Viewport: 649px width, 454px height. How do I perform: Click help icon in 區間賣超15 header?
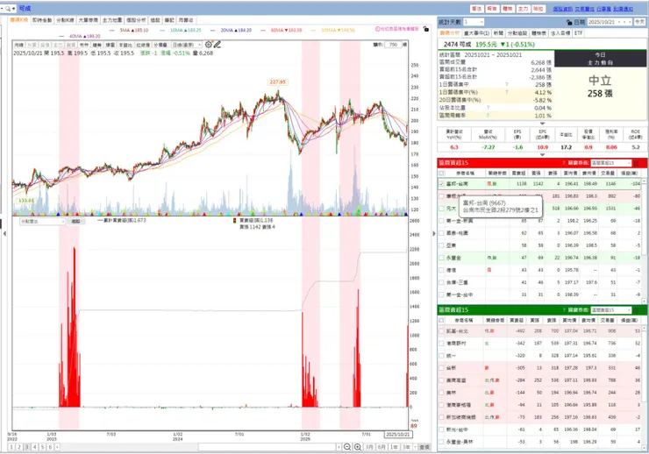pyautogui.click(x=564, y=310)
